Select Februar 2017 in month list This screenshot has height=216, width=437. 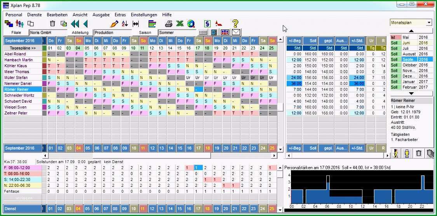[x=411, y=87]
